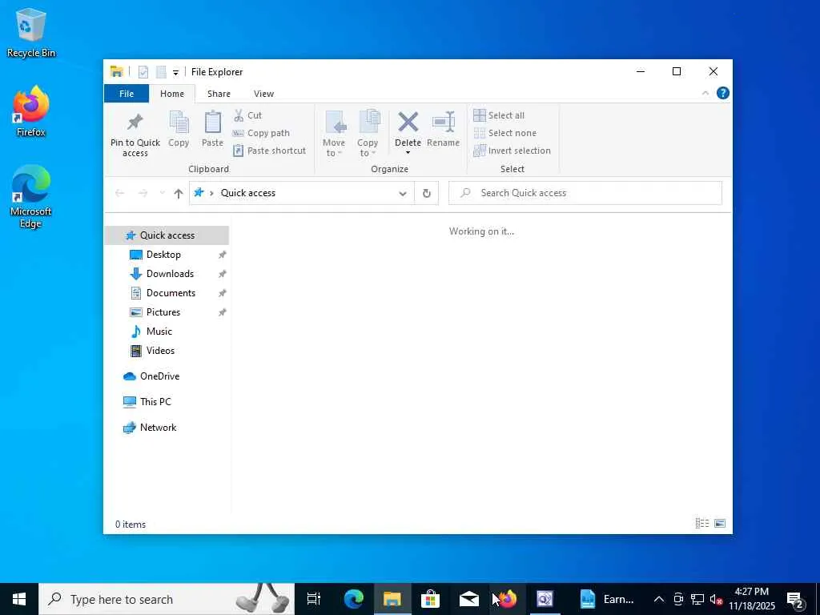Select Network in navigation pane

click(x=158, y=428)
